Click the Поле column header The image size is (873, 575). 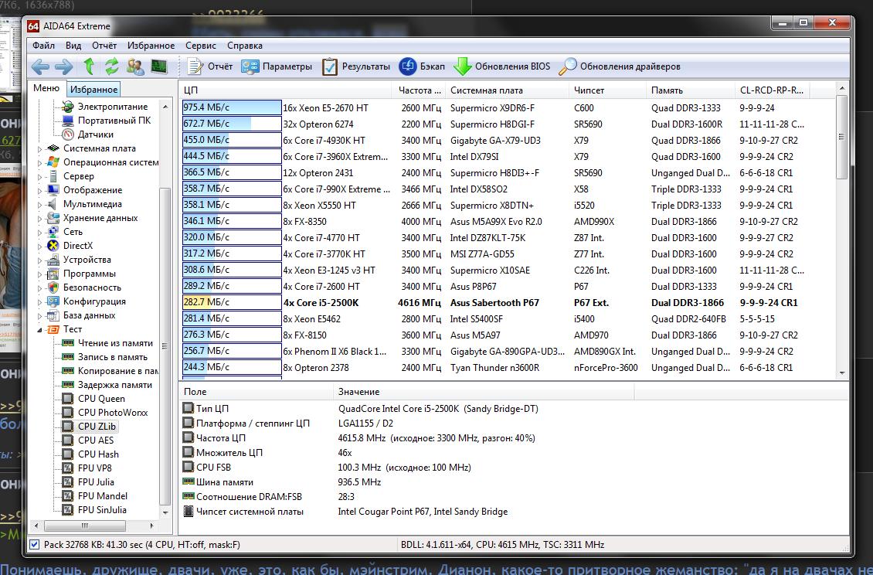(256, 392)
